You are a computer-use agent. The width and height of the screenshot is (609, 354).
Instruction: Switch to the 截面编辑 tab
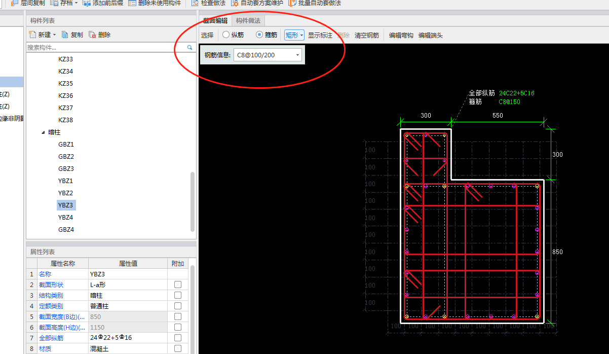coord(215,21)
